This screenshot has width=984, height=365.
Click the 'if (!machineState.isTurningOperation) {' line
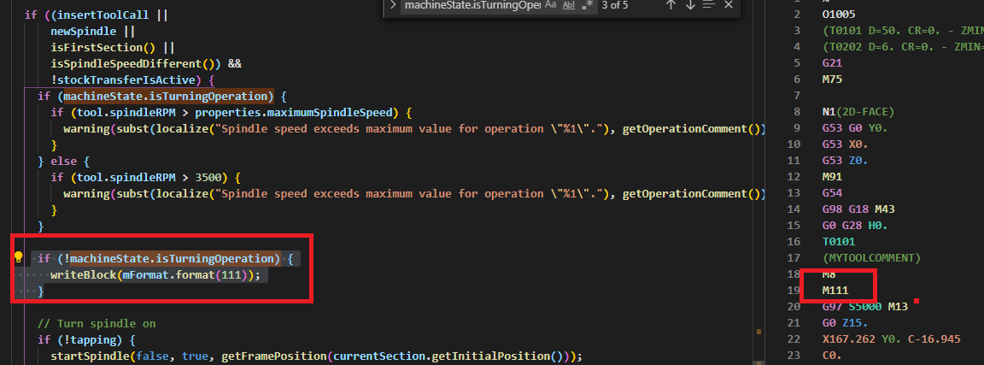[x=165, y=258]
